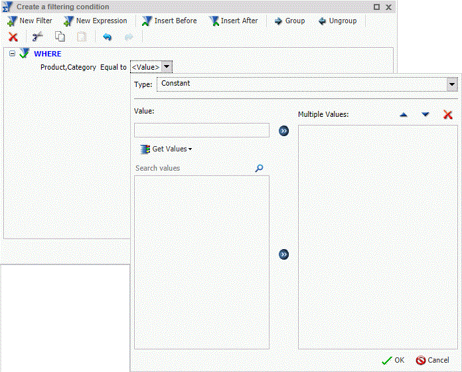Add typed value with upper double-arrow button
The height and width of the screenshot is (372, 462).
[x=283, y=131]
